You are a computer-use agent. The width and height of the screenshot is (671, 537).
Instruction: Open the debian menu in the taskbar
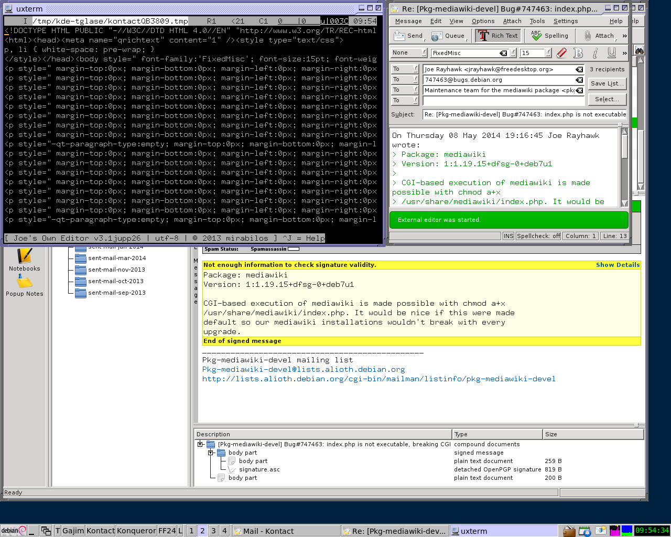(x=13, y=531)
